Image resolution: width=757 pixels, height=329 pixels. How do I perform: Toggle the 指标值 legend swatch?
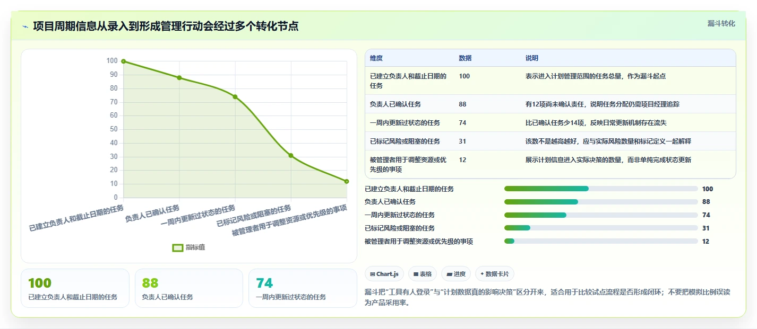click(x=178, y=247)
